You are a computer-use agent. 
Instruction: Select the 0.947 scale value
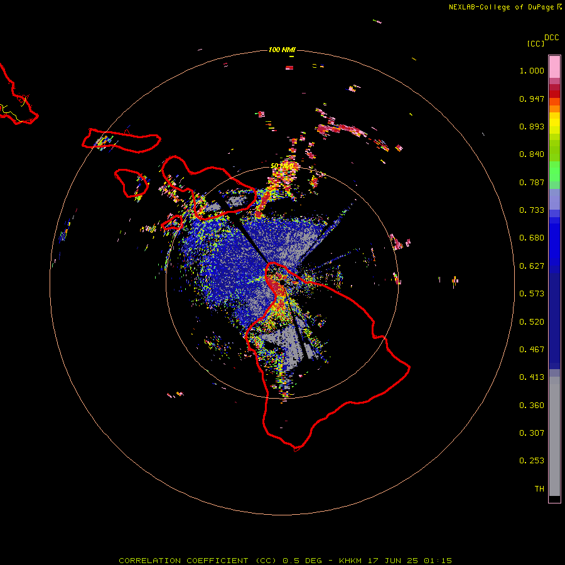coord(532,99)
